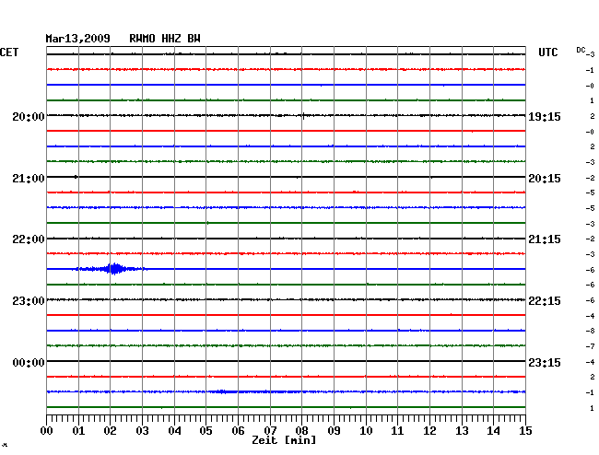
Task: Click the 20:15 UTC time label
Action: click(545, 179)
